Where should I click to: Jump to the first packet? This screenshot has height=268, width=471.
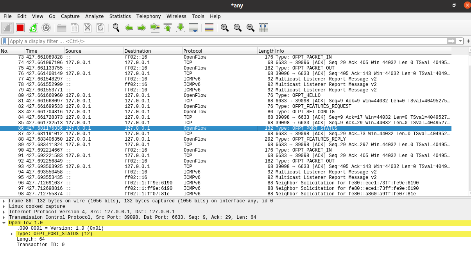[168, 28]
